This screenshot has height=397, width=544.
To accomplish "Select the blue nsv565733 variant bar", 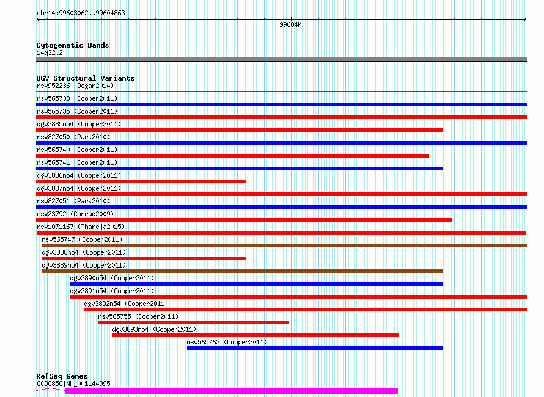I will pyautogui.click(x=281, y=104).
